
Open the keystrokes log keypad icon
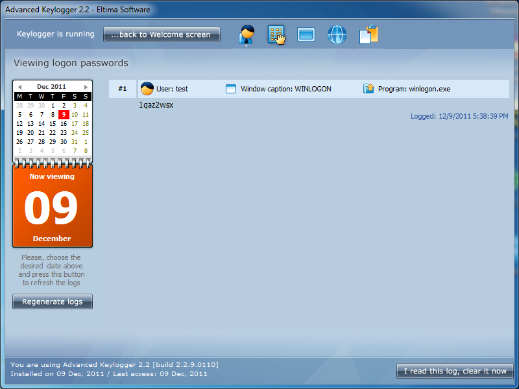click(x=276, y=34)
